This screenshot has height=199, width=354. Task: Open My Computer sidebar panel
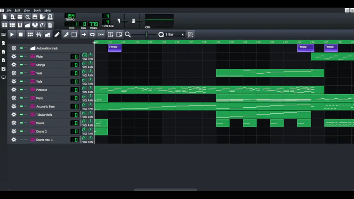(4, 77)
